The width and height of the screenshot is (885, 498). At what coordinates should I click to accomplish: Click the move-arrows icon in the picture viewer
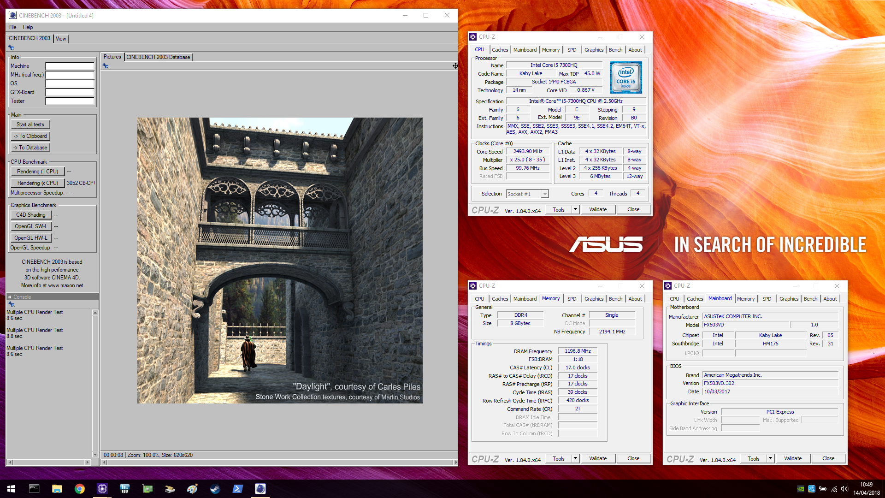tap(455, 66)
